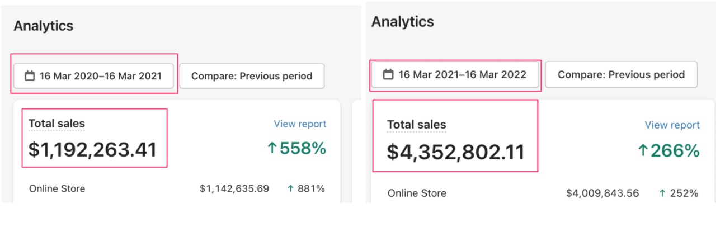Click the up arrow beside 252%
This screenshot has height=227, width=725.
pos(663,193)
